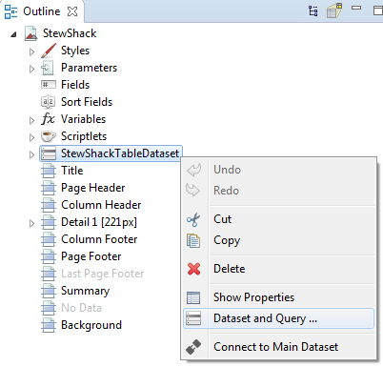The width and height of the screenshot is (383, 367).
Task: Minimize the Outline panel
Action: click(356, 8)
